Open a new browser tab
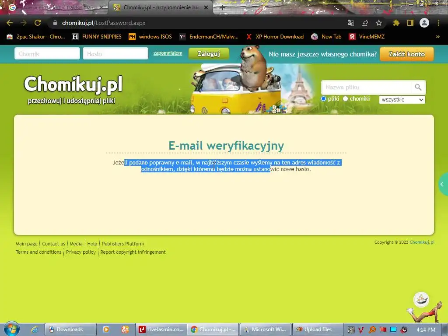448x336 pixels. 222,8
